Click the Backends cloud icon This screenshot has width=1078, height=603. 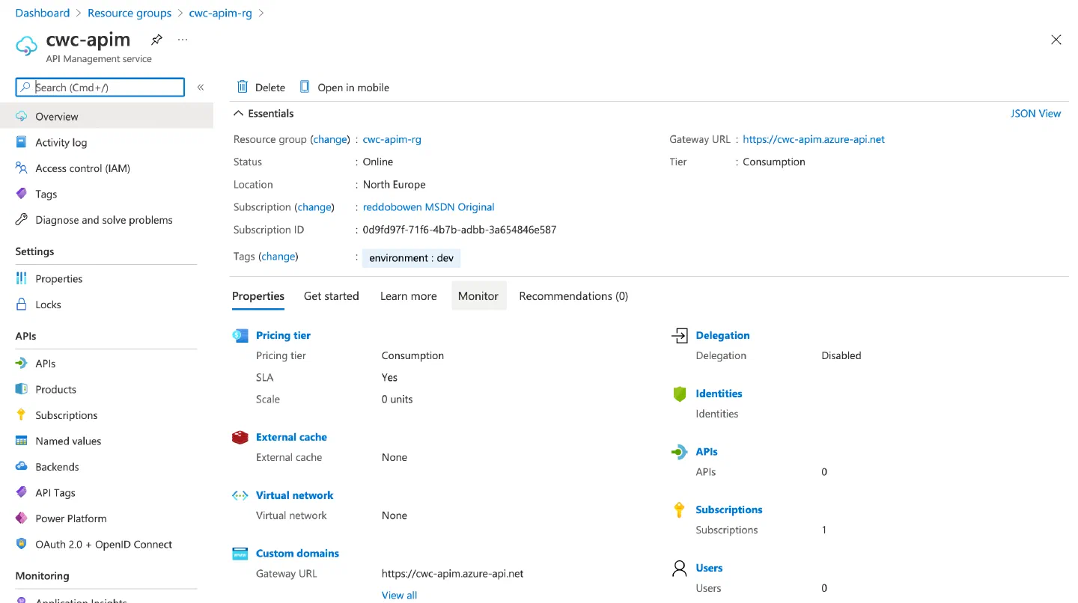(22, 467)
